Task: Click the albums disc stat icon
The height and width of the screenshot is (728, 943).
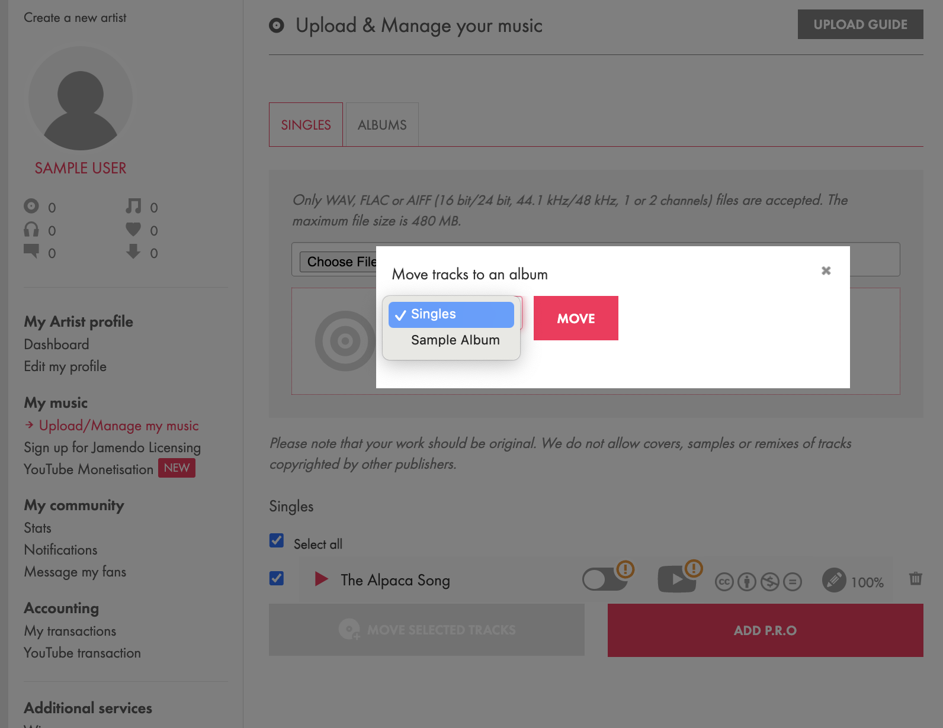Action: 31,206
